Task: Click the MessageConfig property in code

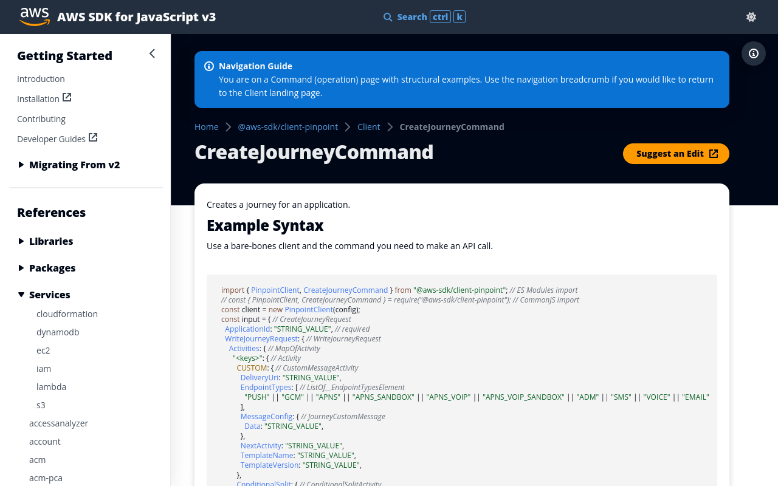Action: click(x=266, y=417)
